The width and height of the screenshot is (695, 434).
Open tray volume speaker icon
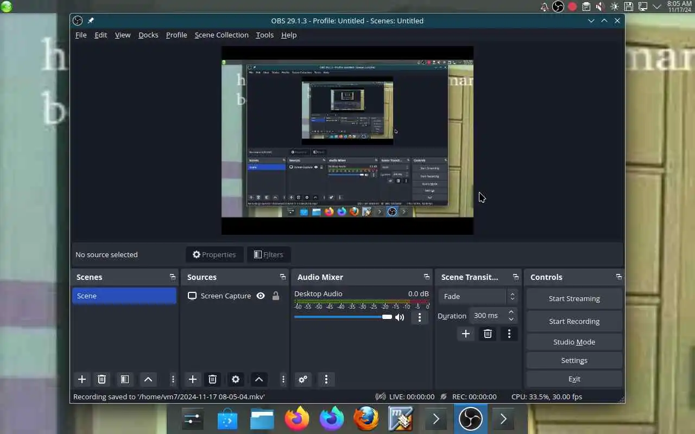[601, 7]
